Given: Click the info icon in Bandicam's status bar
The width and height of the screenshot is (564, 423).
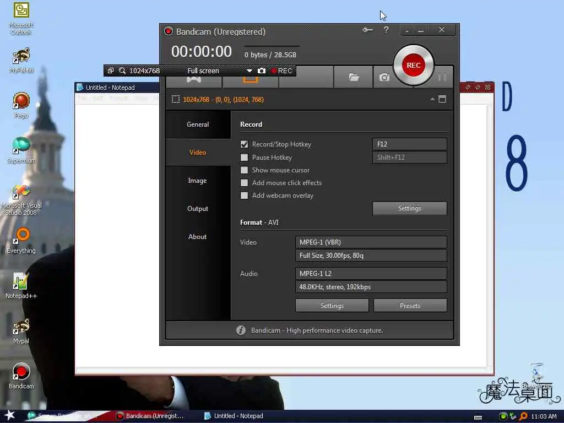Looking at the screenshot, I should tap(241, 330).
